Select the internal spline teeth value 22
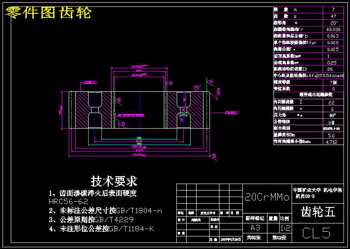The height and width of the screenshot is (249, 350). click(x=333, y=102)
